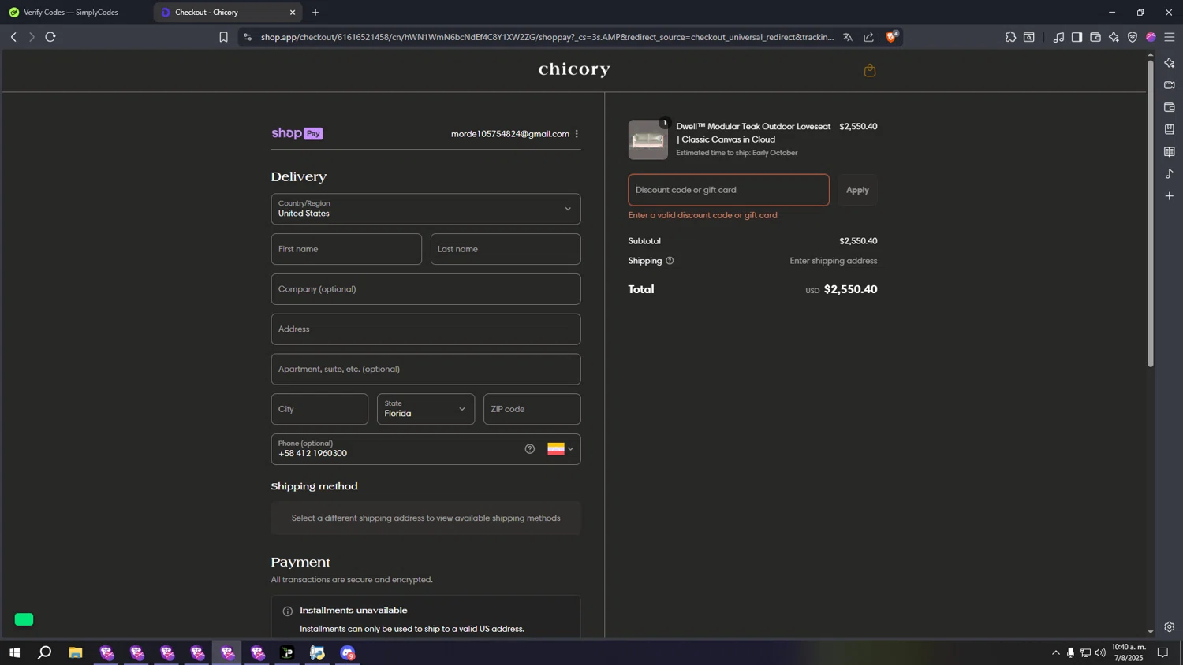The image size is (1183, 665).
Task: Go back with the browser back arrow
Action: tap(13, 37)
